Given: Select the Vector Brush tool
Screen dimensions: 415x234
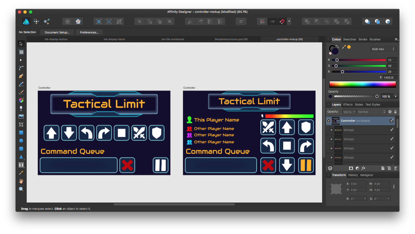Looking at the screenshot, I should 21,92.
